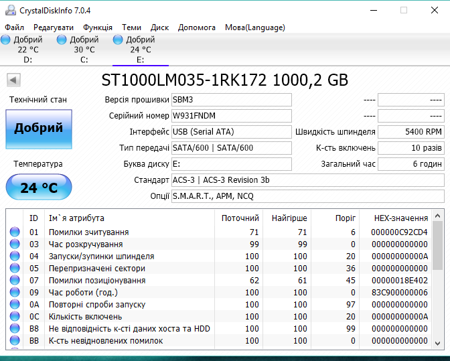Click the CrystalDiskInfo app icon in title bar
450x361 pixels.
(11, 10)
